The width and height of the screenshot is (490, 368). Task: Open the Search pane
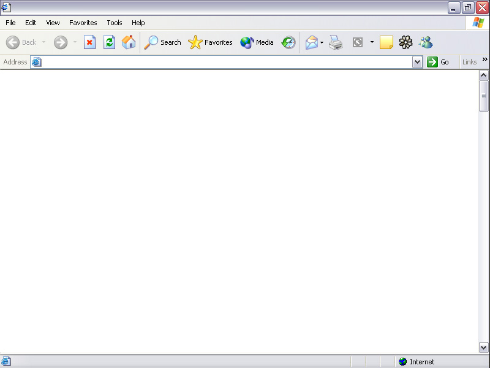click(162, 42)
